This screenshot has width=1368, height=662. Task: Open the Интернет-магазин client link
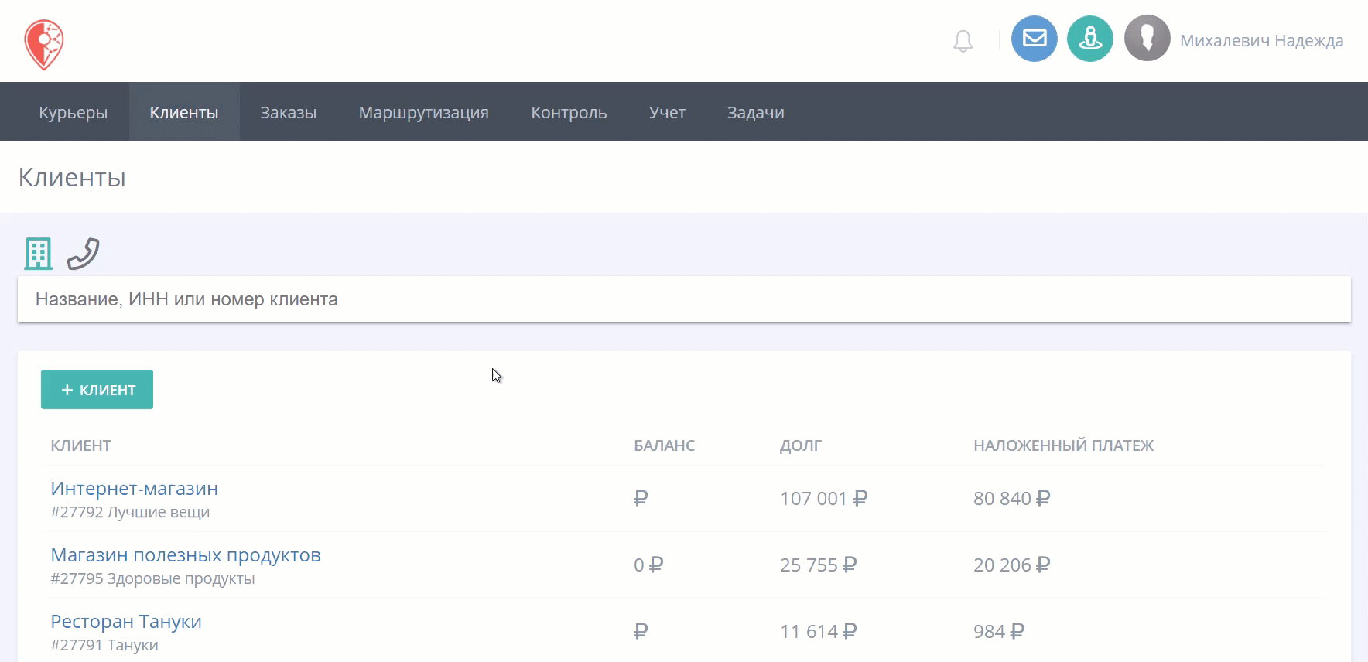134,489
